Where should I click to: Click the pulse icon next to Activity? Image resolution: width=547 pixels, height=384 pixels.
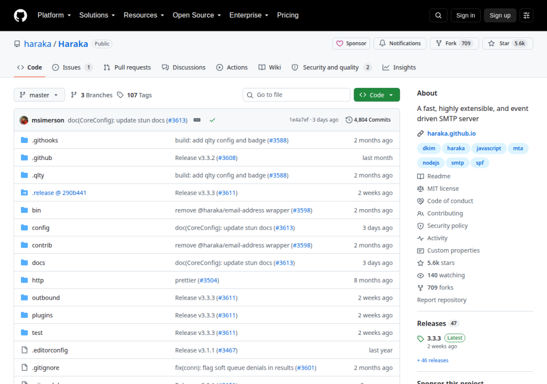[x=420, y=238]
